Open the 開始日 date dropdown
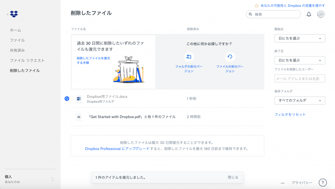This screenshot has height=189, width=335. pyautogui.click(x=300, y=38)
